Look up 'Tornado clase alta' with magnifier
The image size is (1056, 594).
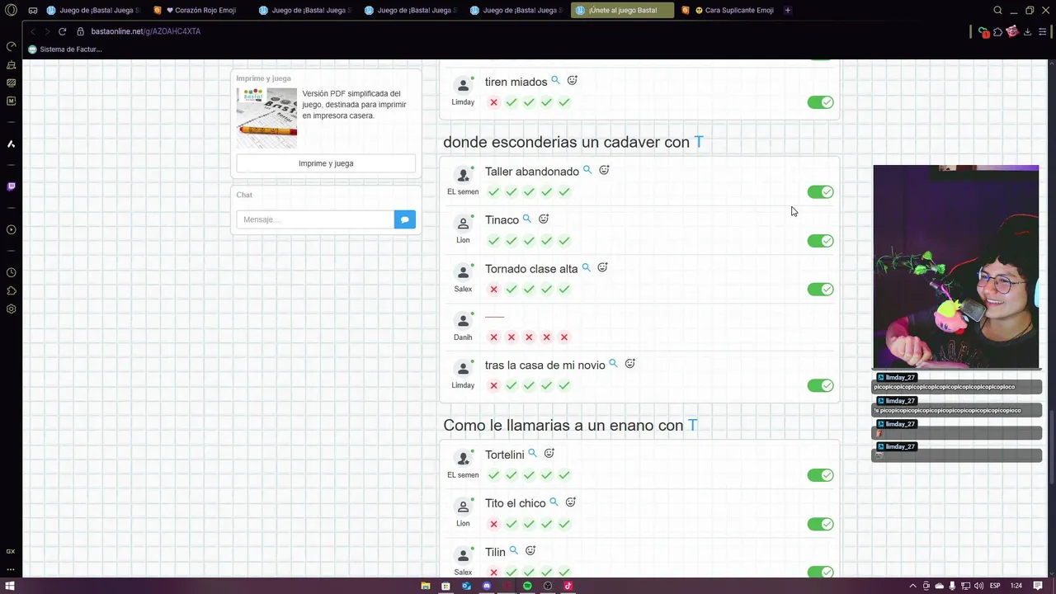click(x=587, y=267)
